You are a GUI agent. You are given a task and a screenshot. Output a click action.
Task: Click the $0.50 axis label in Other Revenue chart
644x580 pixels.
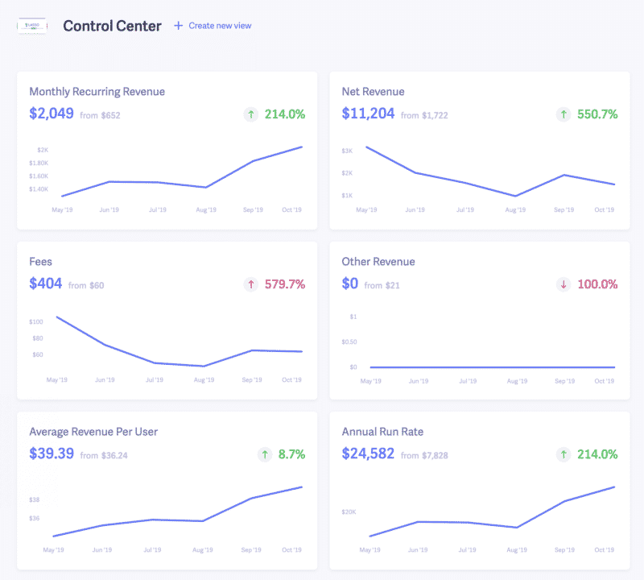coord(349,342)
